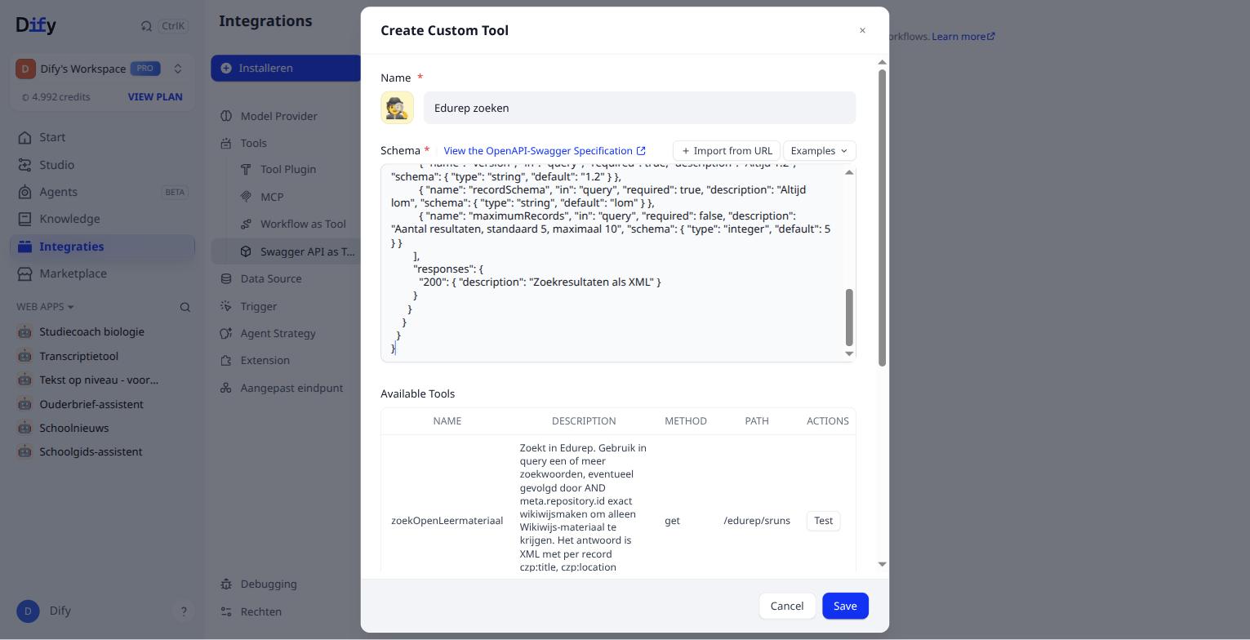This screenshot has width=1250, height=640.
Task: Click the zoekOpenLeermateriaal name cell
Action: 447,521
